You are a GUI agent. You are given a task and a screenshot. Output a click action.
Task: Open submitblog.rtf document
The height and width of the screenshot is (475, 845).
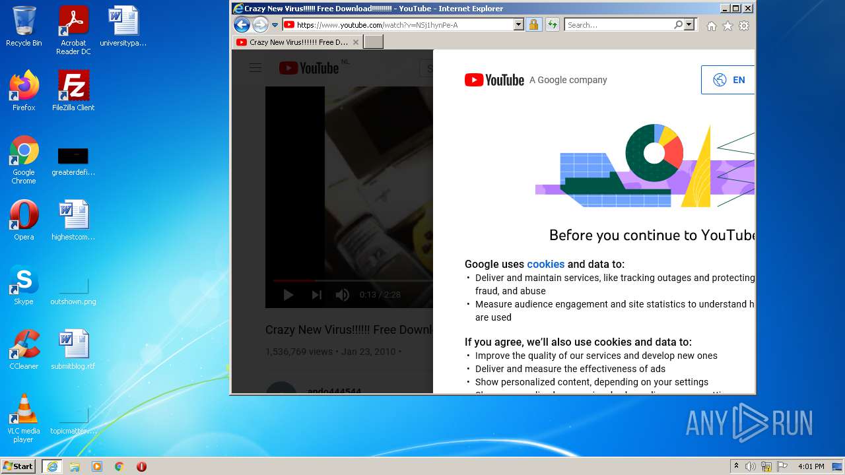73,350
